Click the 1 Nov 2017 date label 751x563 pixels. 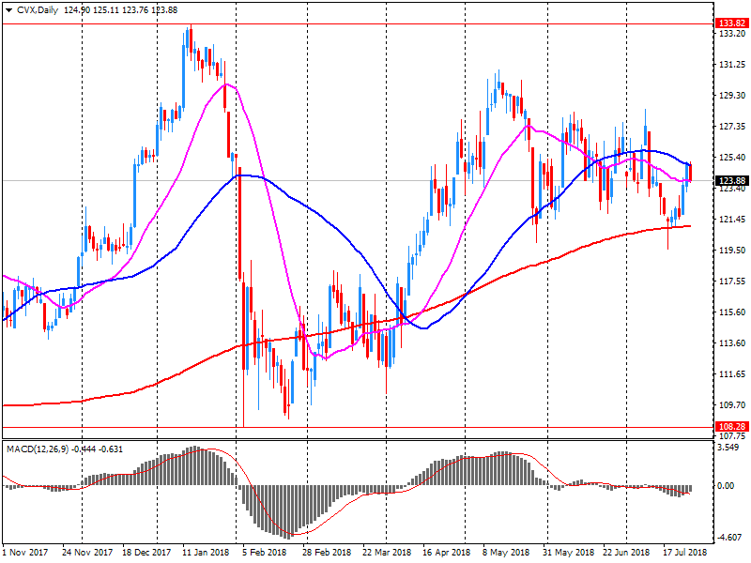(x=26, y=554)
